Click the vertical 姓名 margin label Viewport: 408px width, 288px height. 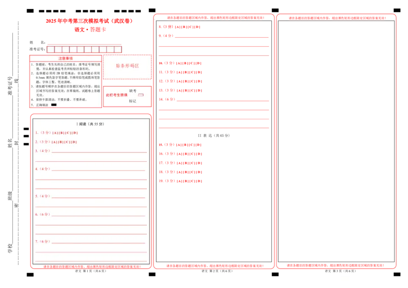[x=10, y=143]
